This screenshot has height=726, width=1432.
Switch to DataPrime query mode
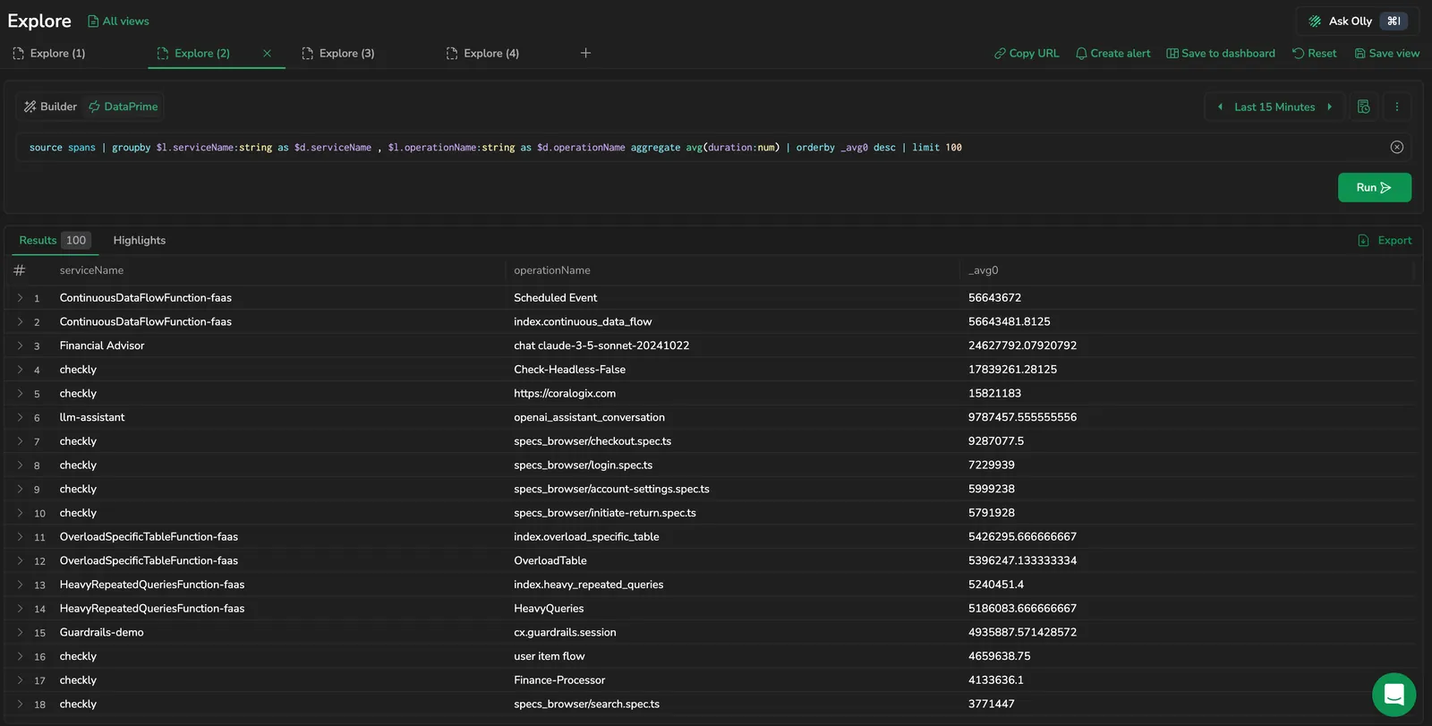click(x=124, y=107)
